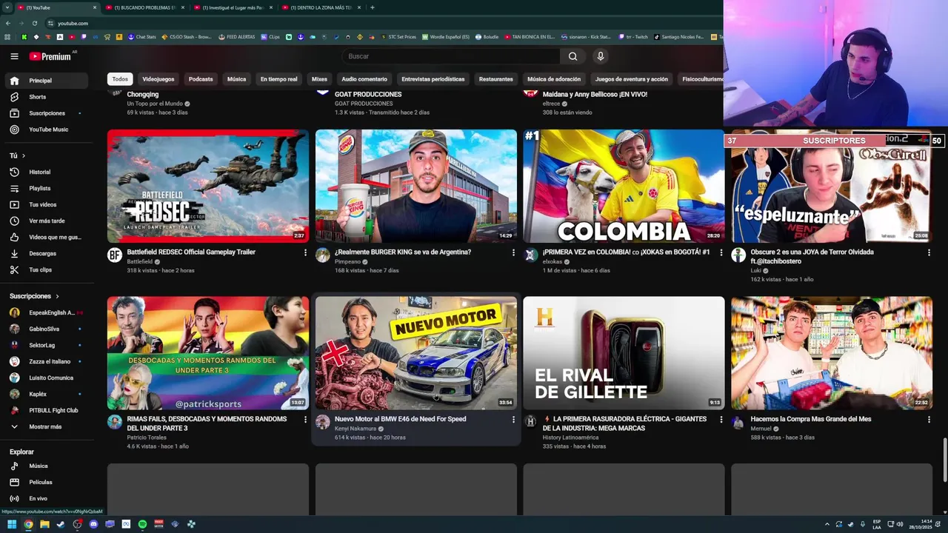948x533 pixels.
Task: Expand the Tú section chevron
Action: pos(23,155)
